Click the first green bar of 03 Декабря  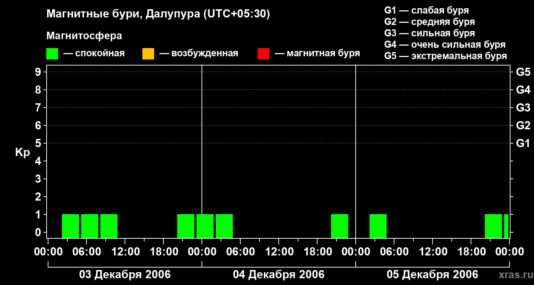(x=70, y=226)
